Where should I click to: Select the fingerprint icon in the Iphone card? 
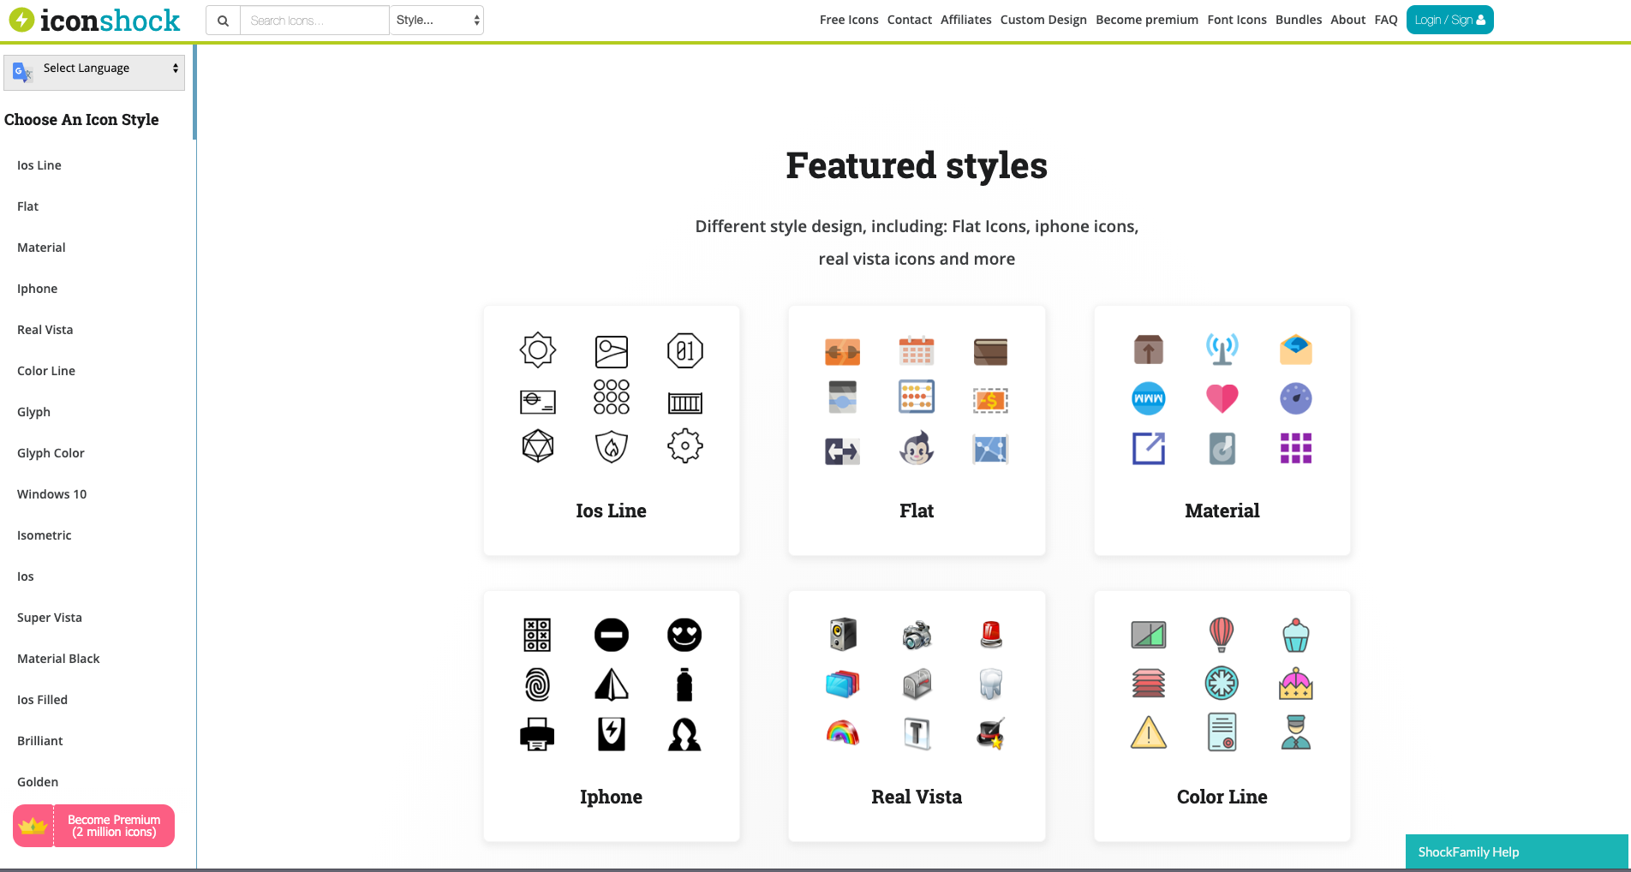tap(537, 684)
